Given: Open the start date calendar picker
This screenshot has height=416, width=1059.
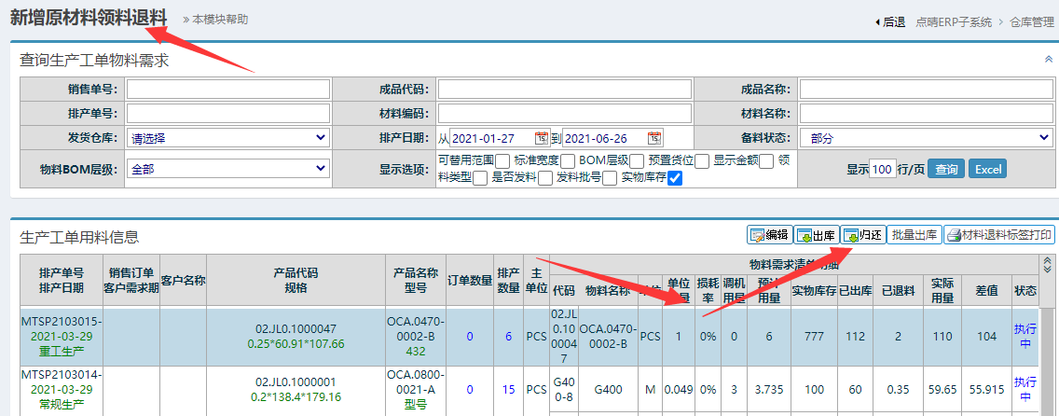Looking at the screenshot, I should 541,138.
